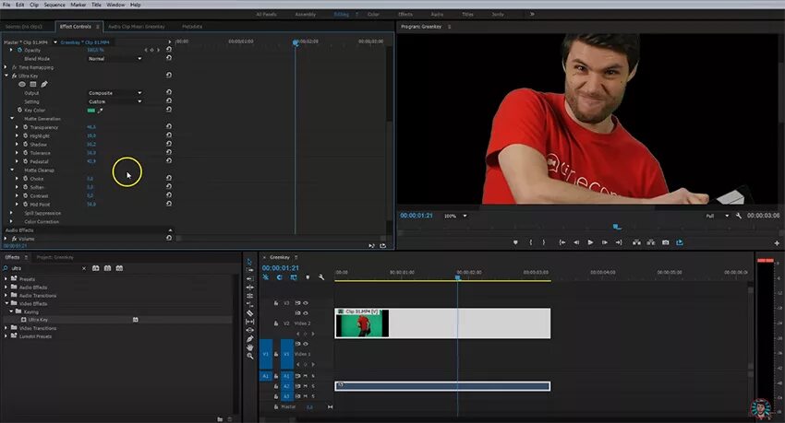Click Go to In point

pos(562,242)
